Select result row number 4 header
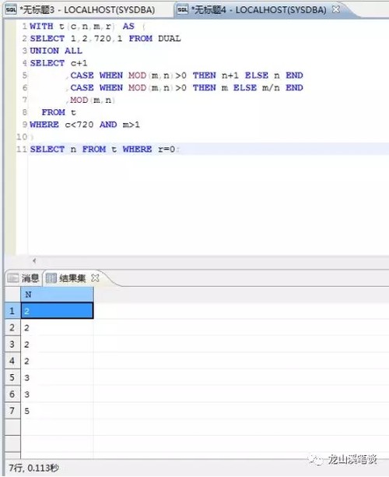This screenshot has height=477, width=389. (x=12, y=361)
